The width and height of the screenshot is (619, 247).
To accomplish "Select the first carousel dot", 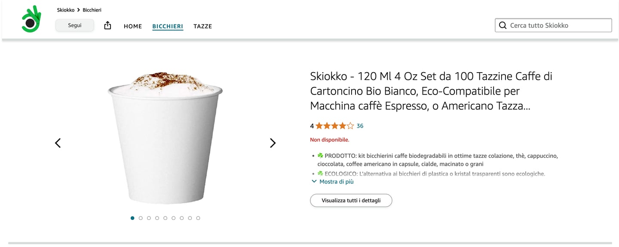I will pyautogui.click(x=132, y=218).
